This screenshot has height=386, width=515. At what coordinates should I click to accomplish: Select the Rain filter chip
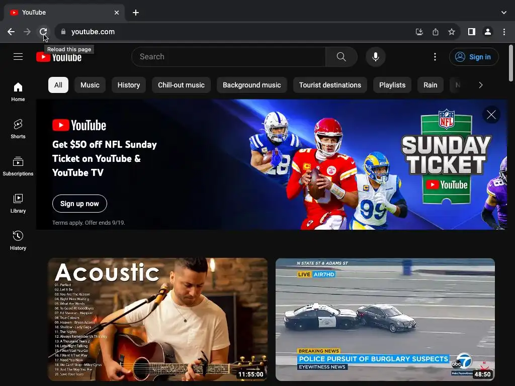[431, 85]
